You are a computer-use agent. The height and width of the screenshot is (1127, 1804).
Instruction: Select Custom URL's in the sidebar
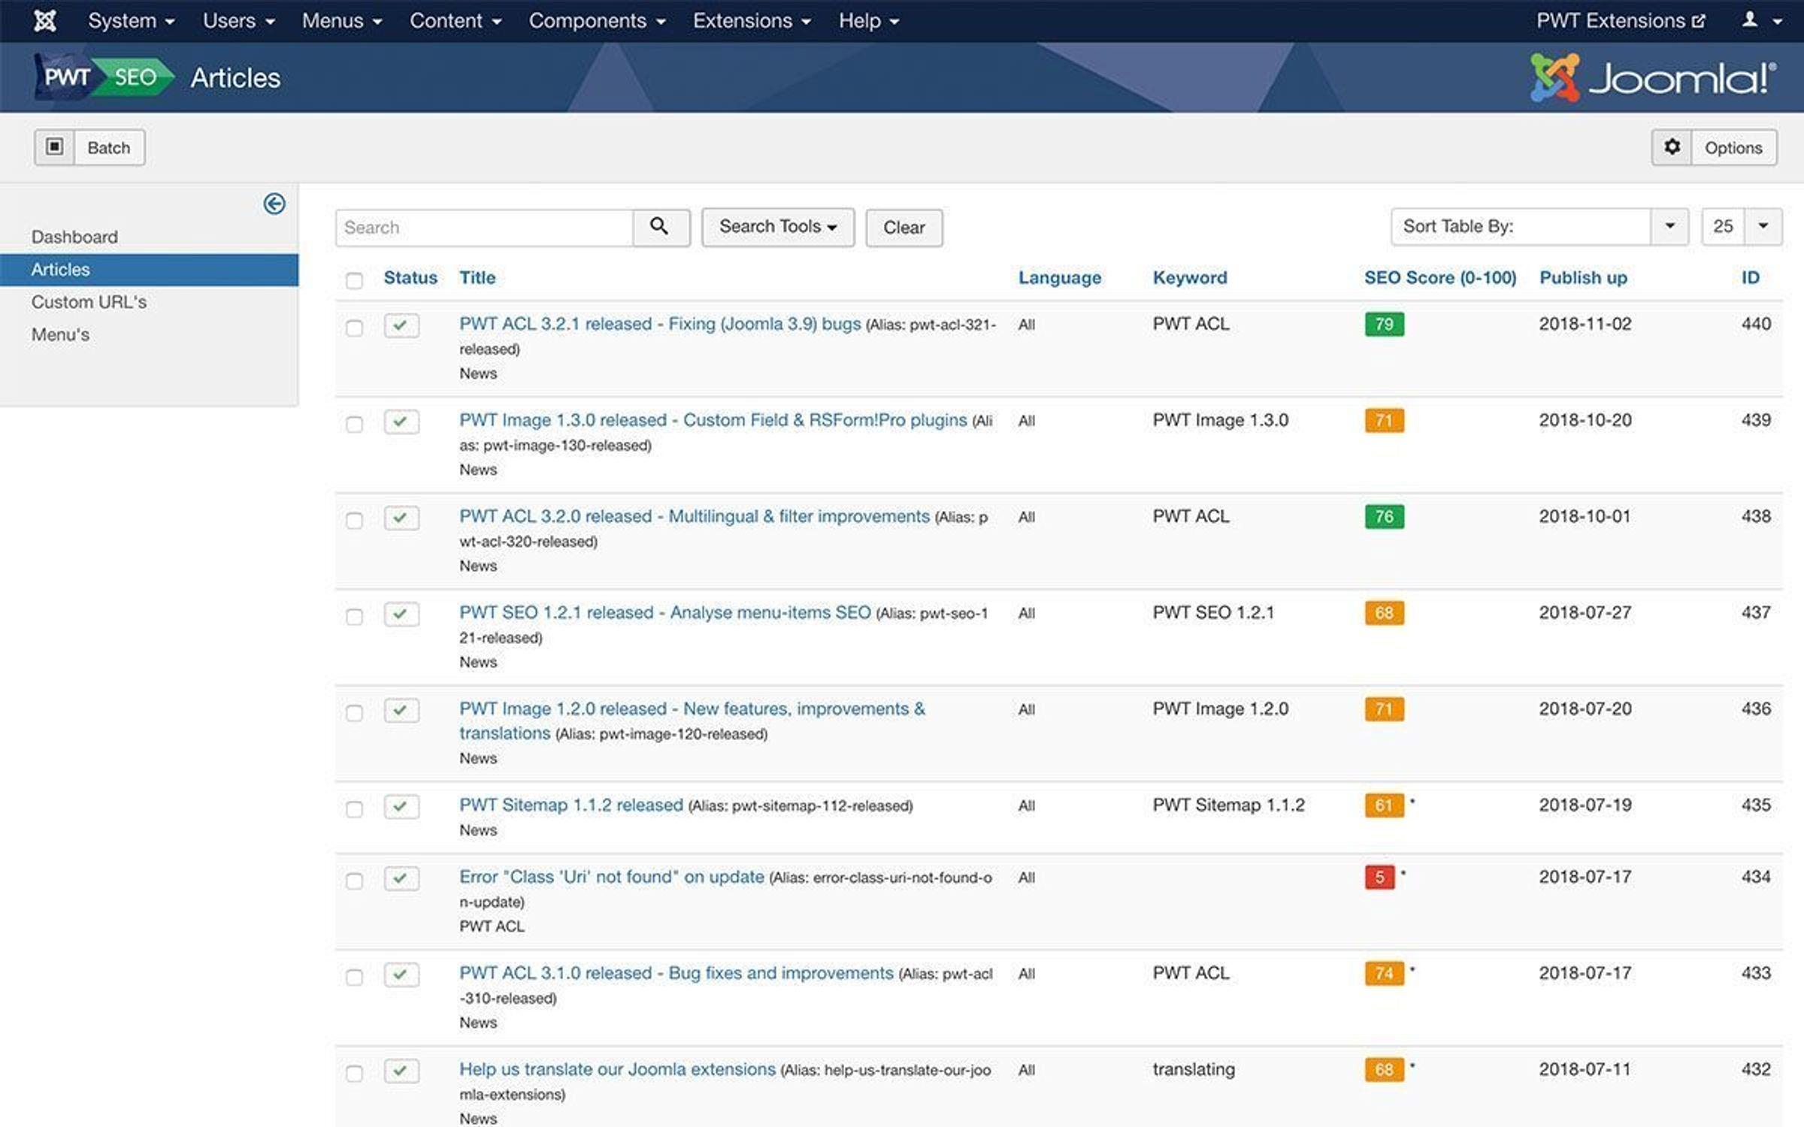tap(88, 302)
